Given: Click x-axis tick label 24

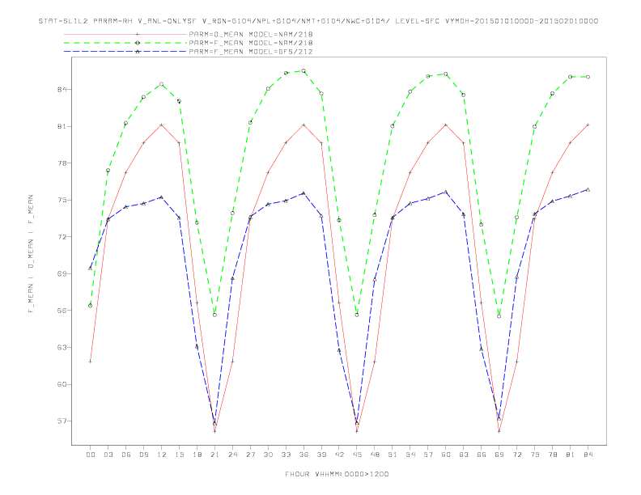Looking at the screenshot, I should (232, 455).
